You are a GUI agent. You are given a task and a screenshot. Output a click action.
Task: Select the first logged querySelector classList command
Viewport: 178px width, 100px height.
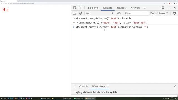[x=105, y=19]
